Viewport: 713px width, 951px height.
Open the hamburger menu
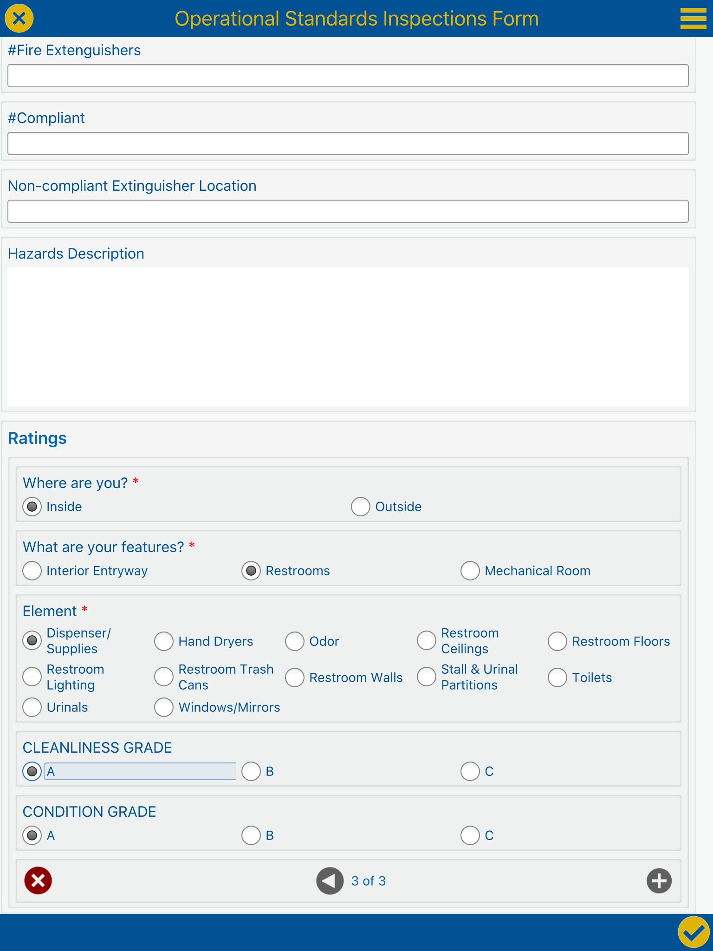pyautogui.click(x=693, y=19)
